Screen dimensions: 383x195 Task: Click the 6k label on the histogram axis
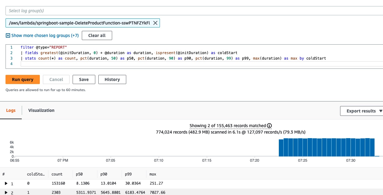12,142
